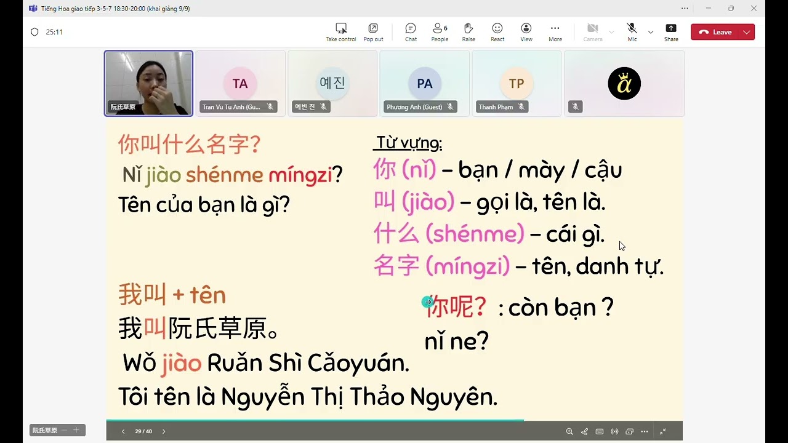Screen dimensions: 788x443
Task: Click Tran Vu Tu Anh's muted mic icon
Action: (270, 107)
